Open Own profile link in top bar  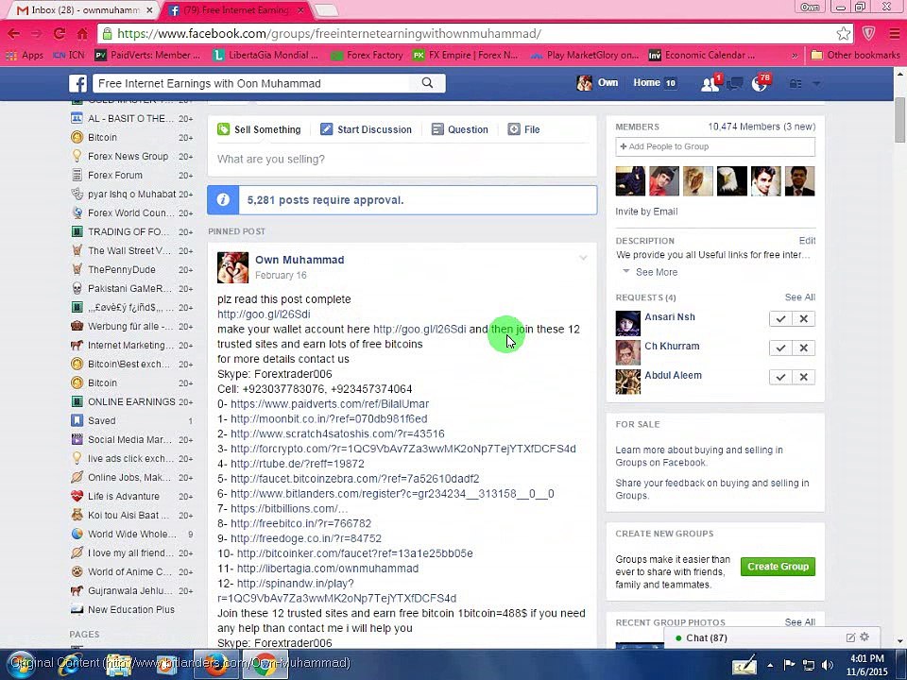(x=597, y=83)
